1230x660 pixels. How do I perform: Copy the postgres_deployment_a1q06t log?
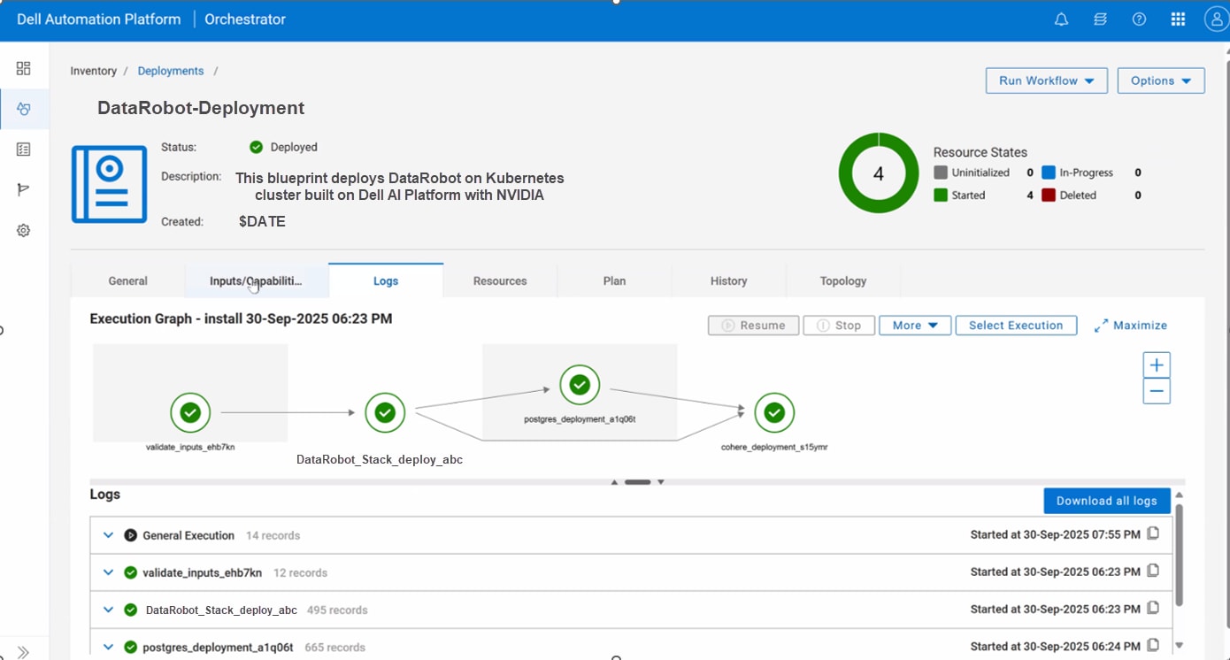point(1153,645)
